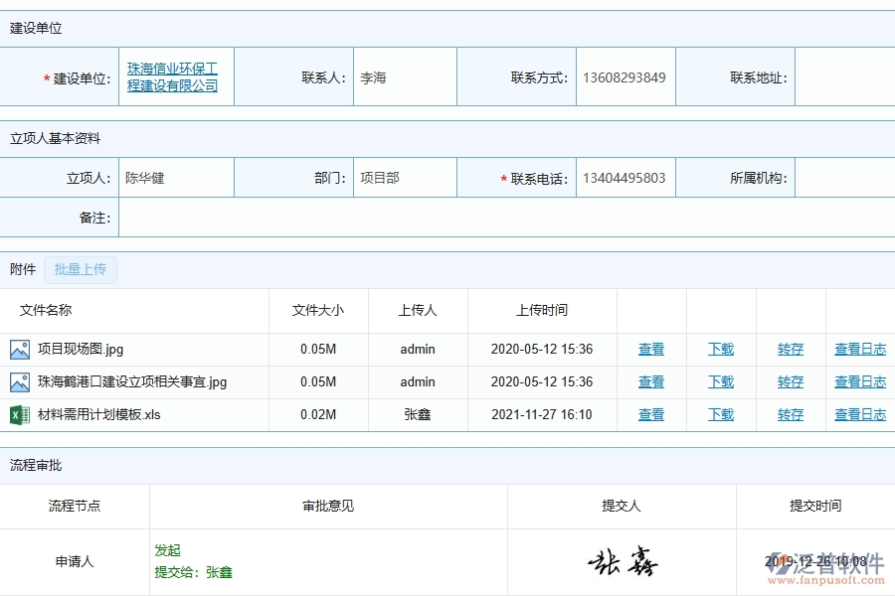查看 the 项目现场图.jpg attachment
The height and width of the screenshot is (596, 895).
651,349
